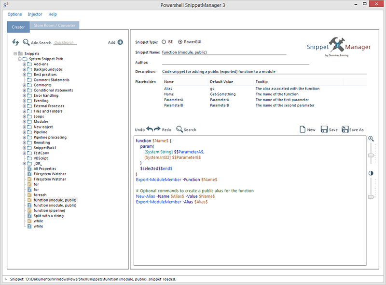Switch to the Store Room / Converter tab
Image resolution: width=386 pixels, height=285 pixels.
click(x=55, y=26)
